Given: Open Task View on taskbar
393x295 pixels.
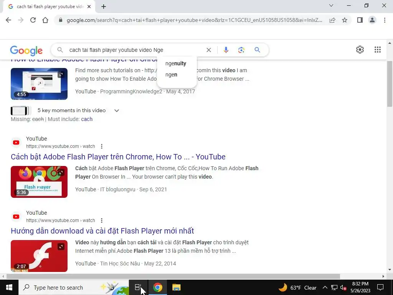Looking at the screenshot, I should 138,287.
